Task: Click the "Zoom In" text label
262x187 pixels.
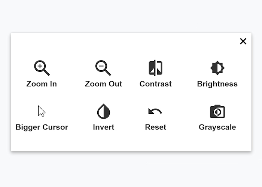Action: point(42,84)
